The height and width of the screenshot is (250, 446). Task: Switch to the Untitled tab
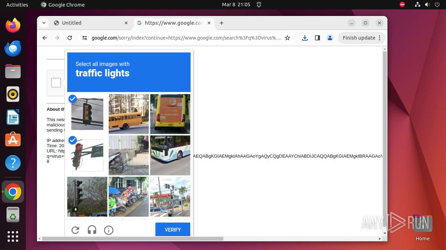click(91, 23)
